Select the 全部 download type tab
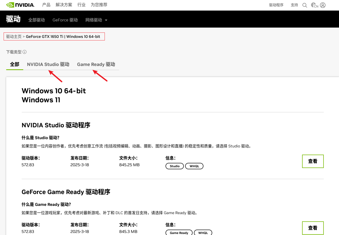This screenshot has width=339, height=235. point(15,64)
